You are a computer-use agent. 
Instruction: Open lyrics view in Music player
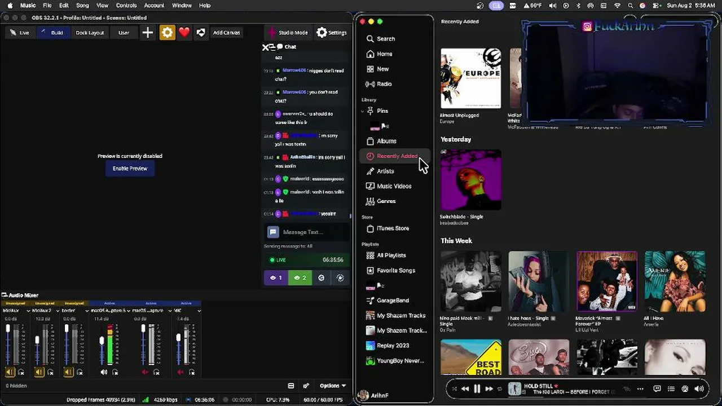tap(657, 389)
